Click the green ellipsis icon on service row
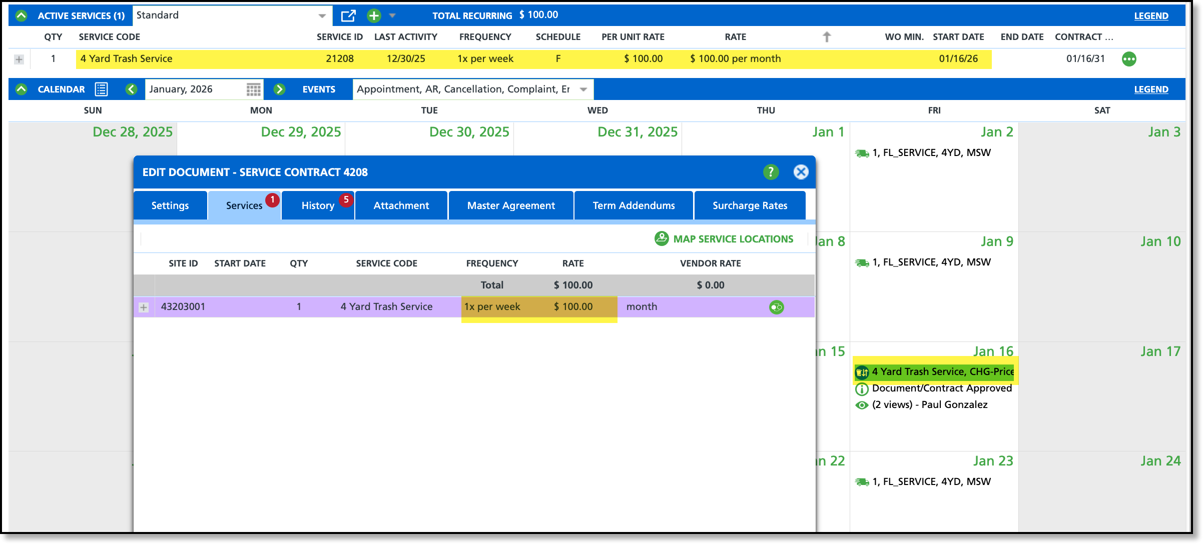Viewport: 1203px width, 544px height. tap(1129, 59)
